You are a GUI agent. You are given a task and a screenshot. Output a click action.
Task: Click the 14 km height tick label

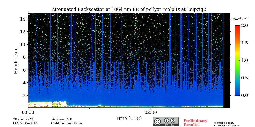(22, 19)
